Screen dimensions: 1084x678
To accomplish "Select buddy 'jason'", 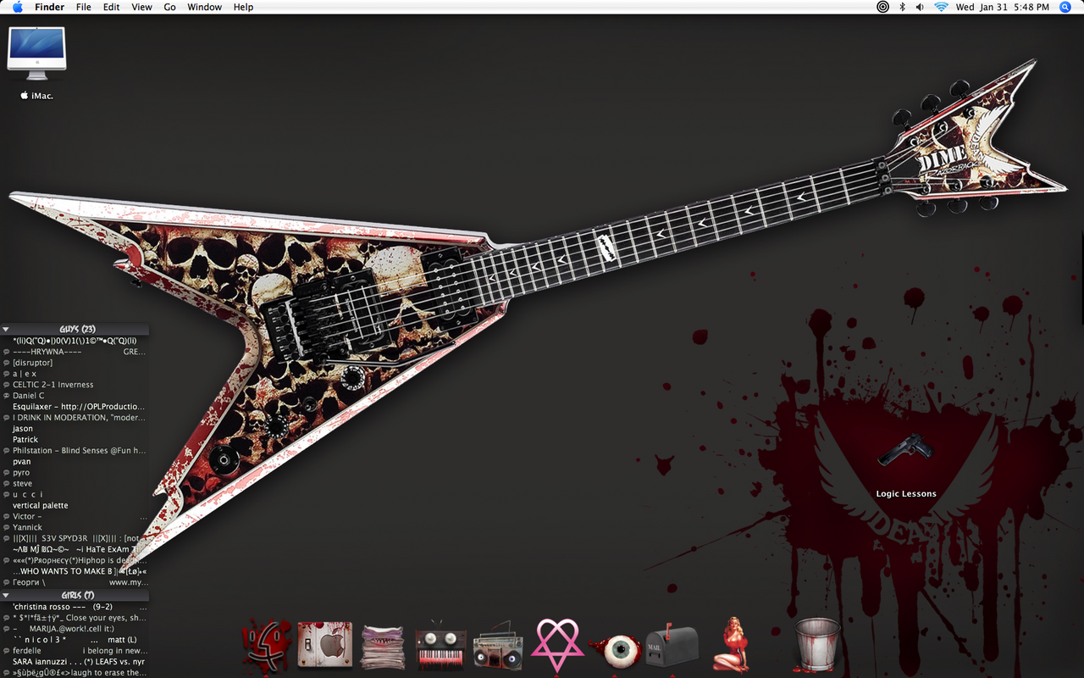I will (x=75, y=429).
